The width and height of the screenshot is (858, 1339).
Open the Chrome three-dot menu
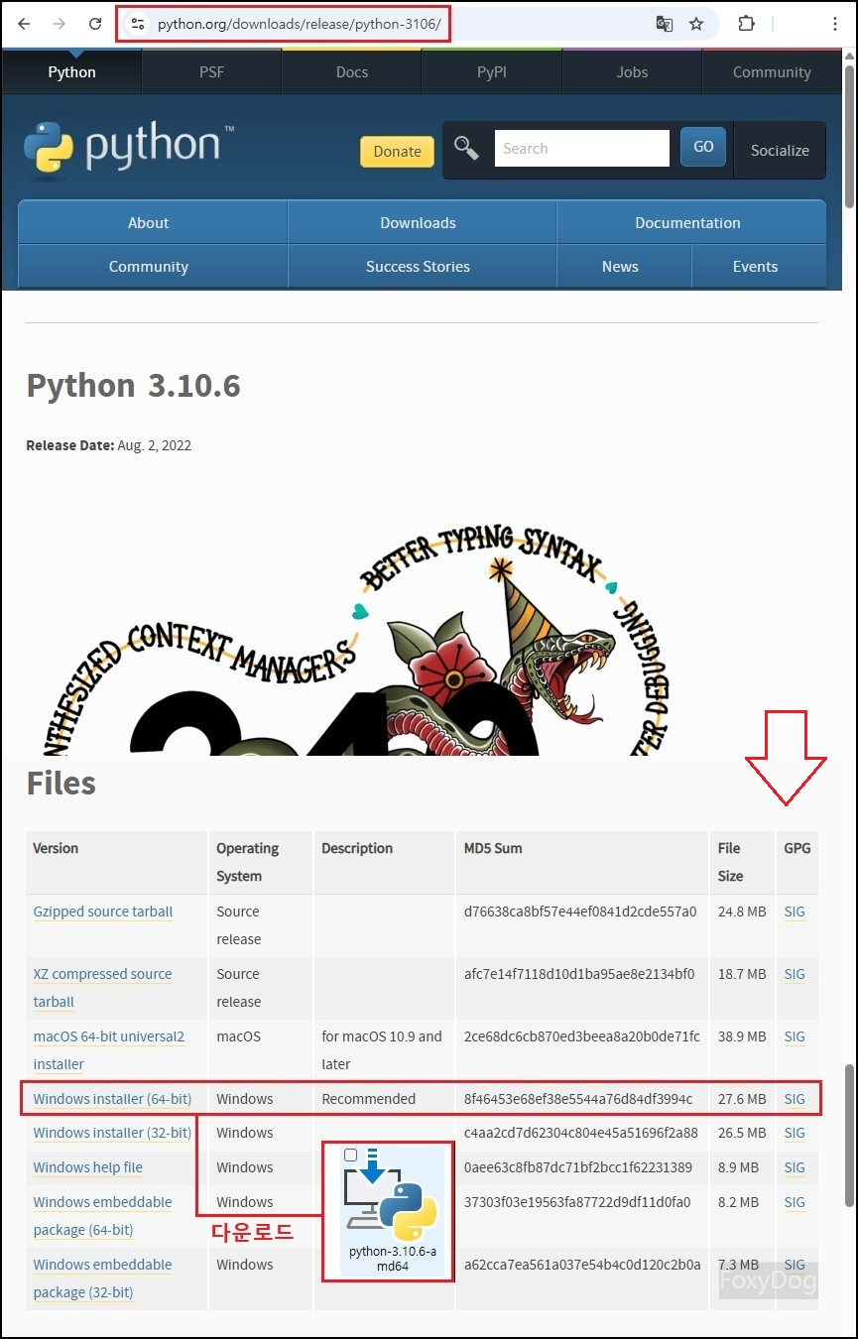pyautogui.click(x=835, y=24)
